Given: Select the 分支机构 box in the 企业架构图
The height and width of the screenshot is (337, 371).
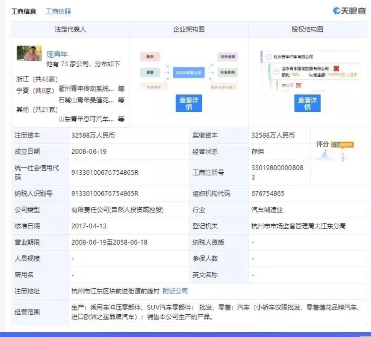Looking at the screenshot, I should [227, 73].
